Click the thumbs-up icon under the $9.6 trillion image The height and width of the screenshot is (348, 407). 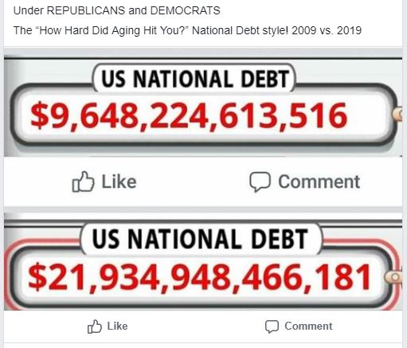click(83, 182)
